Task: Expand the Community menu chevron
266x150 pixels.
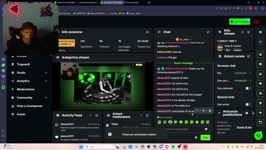Action: click(46, 97)
